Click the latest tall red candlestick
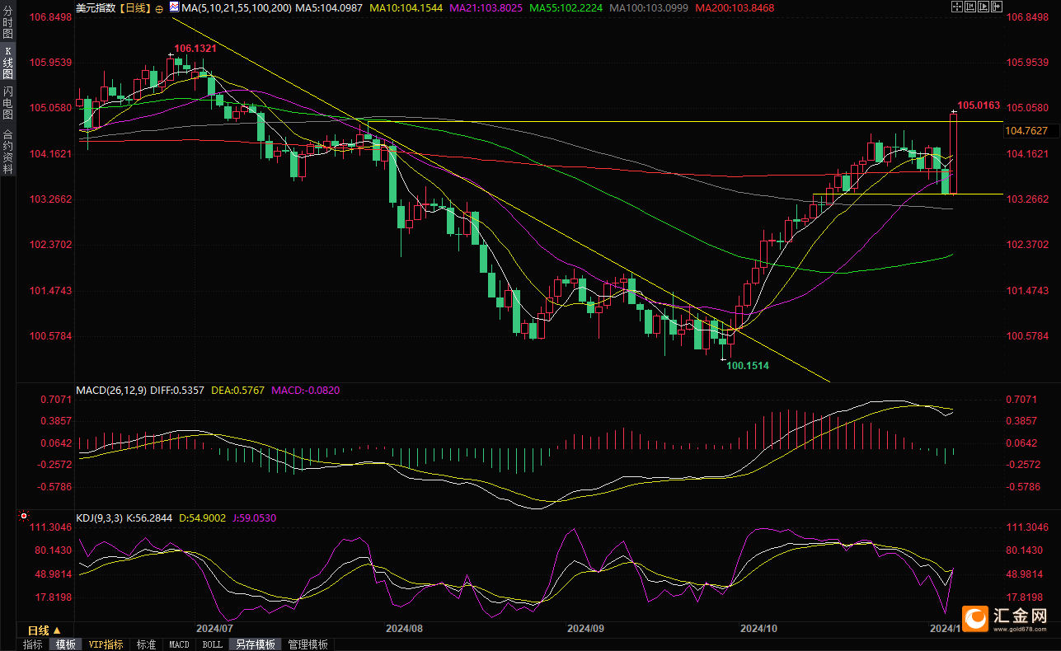 [x=954, y=153]
